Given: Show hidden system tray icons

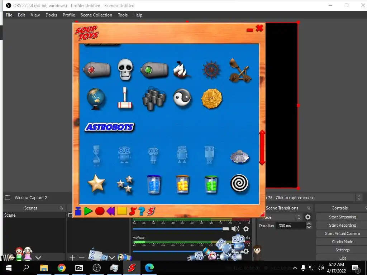Looking at the screenshot, I should click(295, 268).
